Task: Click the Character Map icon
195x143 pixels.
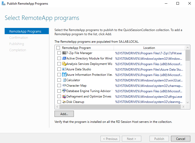Action: click(64, 85)
